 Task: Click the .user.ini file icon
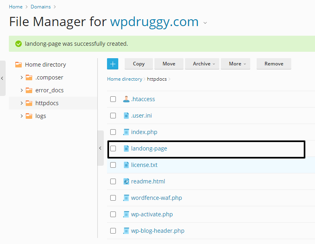[126, 116]
